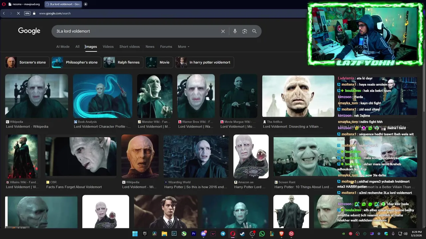Open the Monster Wiki Voldemort thumbnail
The image size is (426, 239).
(155, 96)
